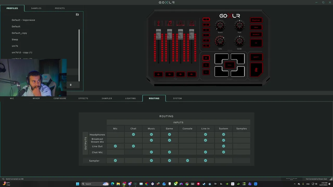This screenshot has width=333, height=187.
Task: Click the Pitch knob
Action: pyautogui.click(x=239, y=25)
